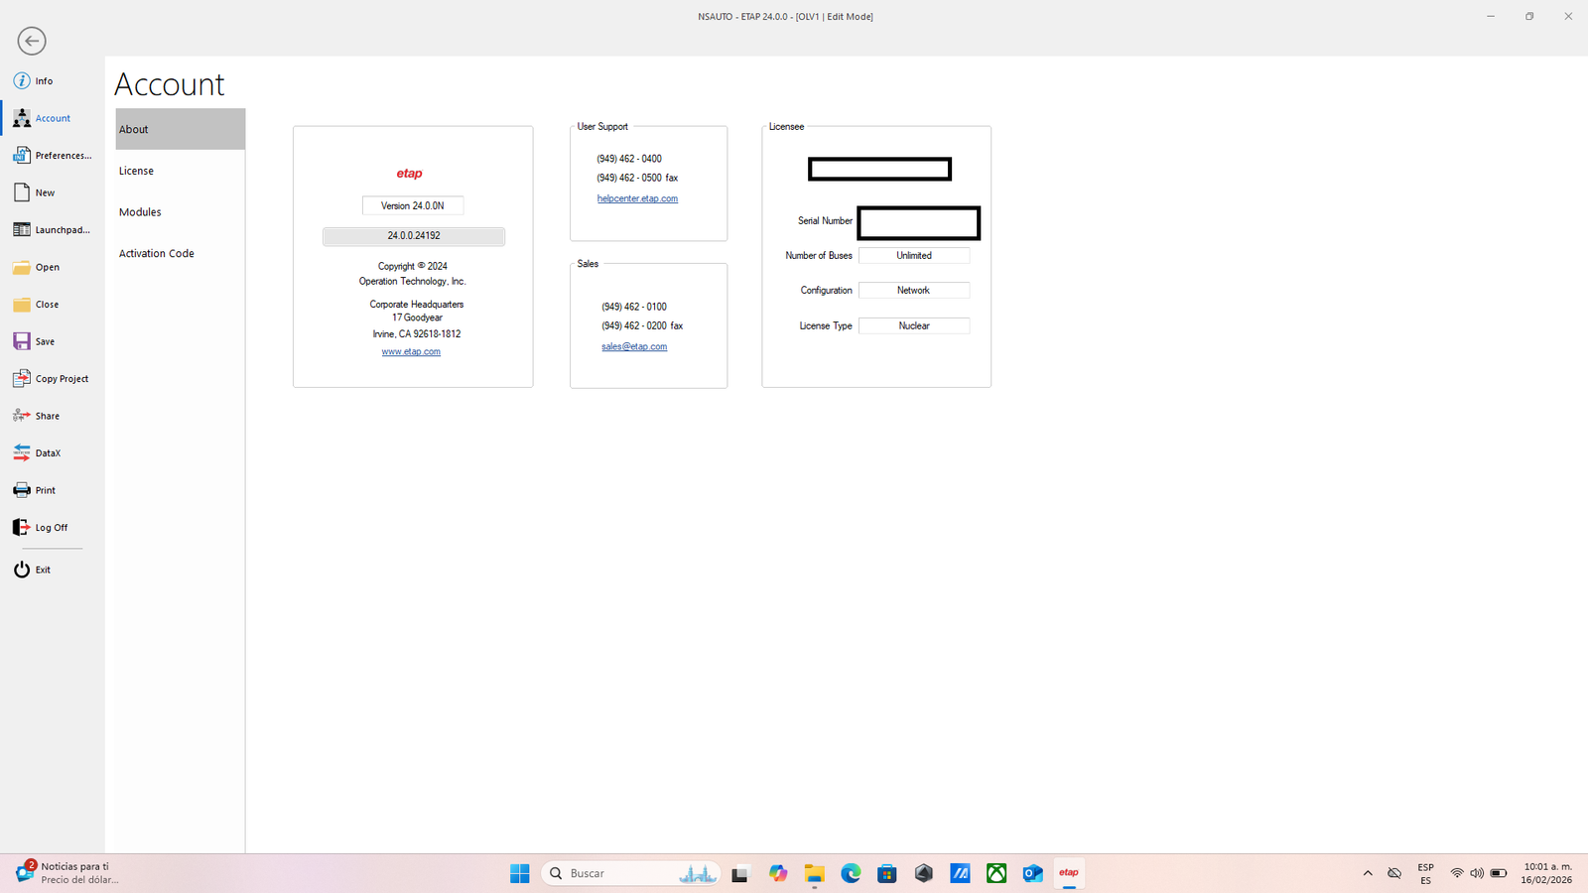
Task: Select Copy Project icon
Action: pos(21,378)
